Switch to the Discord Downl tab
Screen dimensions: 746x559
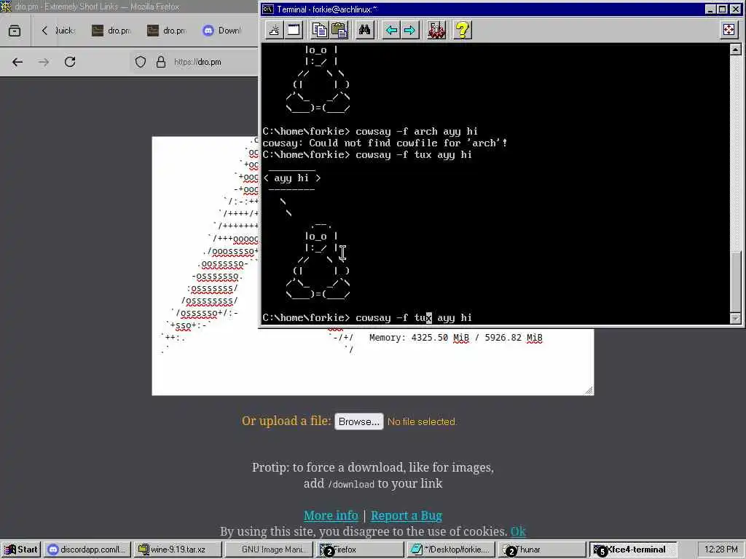[x=222, y=31]
